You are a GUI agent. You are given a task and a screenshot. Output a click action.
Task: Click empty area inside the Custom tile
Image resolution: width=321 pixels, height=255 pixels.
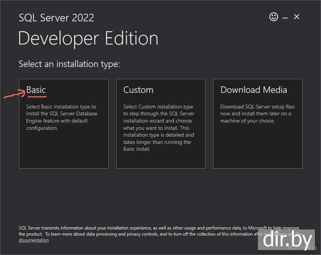[x=160, y=160]
